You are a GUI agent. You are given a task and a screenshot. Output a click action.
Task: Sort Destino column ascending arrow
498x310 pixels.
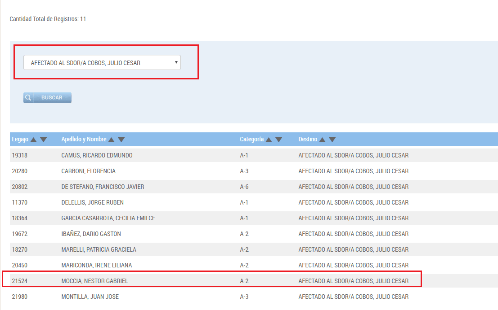pos(323,140)
